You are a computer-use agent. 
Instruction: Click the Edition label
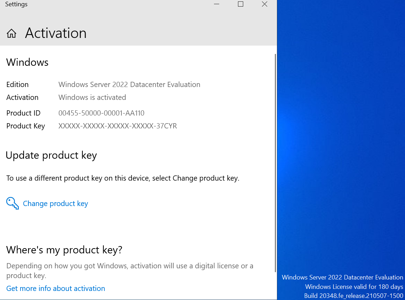17,85
